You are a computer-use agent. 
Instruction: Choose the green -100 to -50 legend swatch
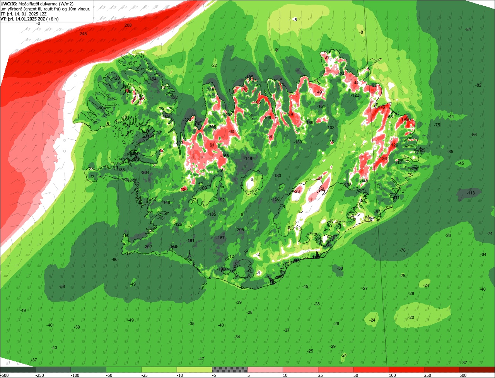click(x=89, y=369)
